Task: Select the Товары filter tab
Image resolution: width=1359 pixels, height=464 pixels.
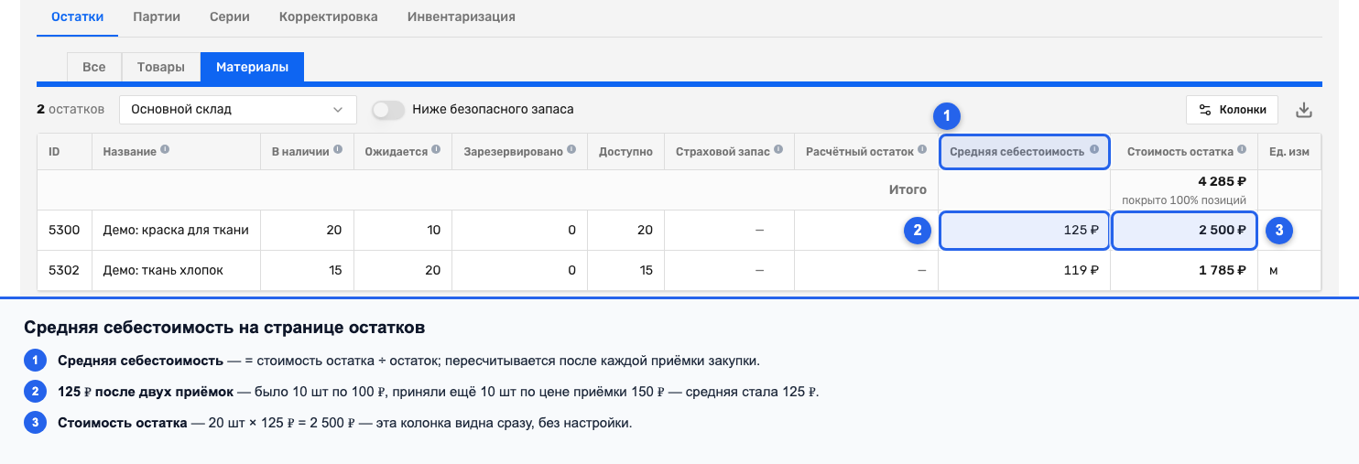Action: coord(161,67)
